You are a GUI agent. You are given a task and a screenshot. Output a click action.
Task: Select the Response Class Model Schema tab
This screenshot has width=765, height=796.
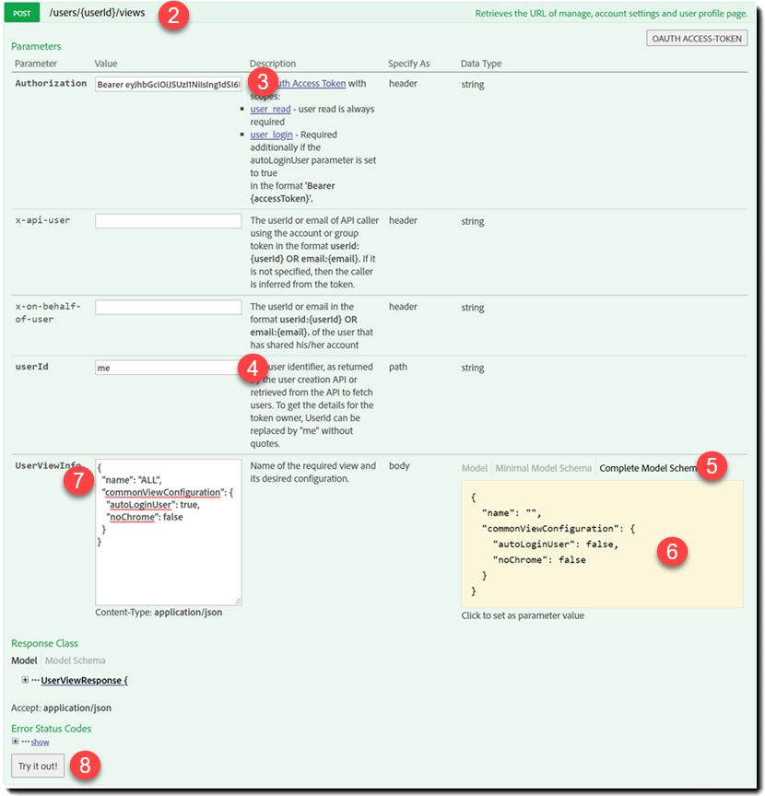click(76, 661)
